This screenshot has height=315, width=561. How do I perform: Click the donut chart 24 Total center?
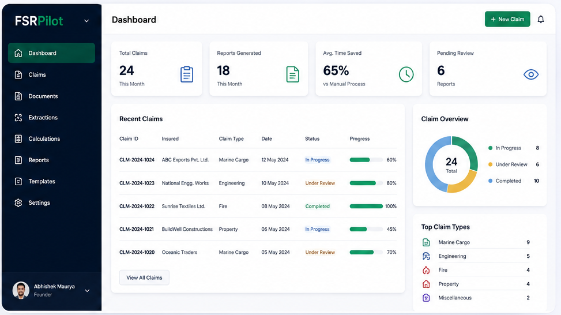[451, 164]
